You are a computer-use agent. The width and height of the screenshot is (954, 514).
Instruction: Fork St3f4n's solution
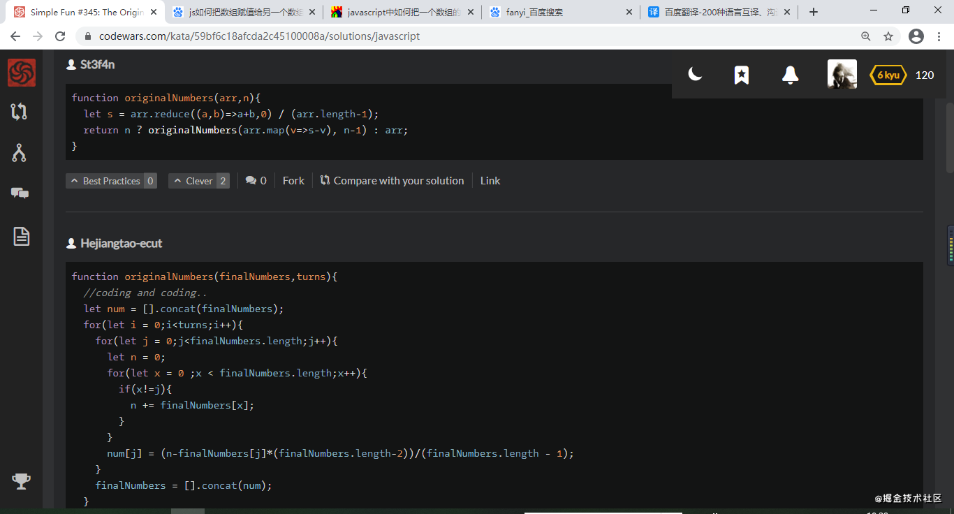point(293,181)
